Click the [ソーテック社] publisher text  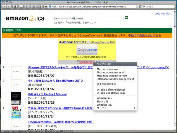pyautogui.click(x=37, y=98)
